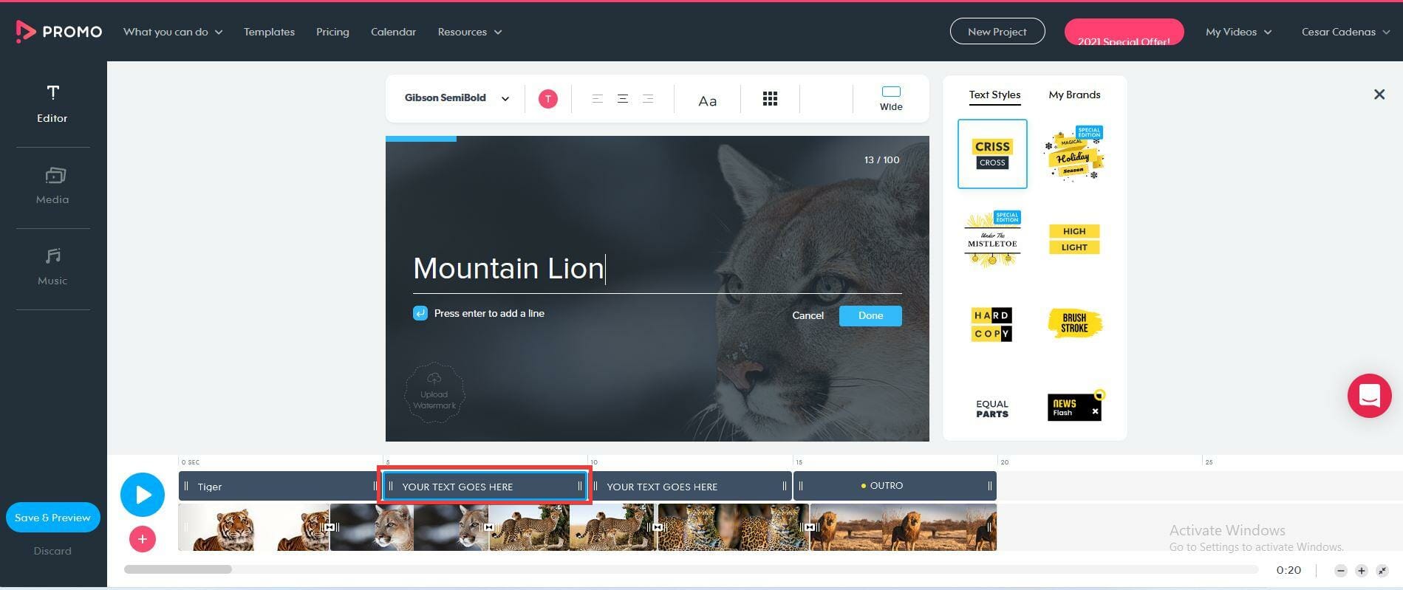
Task: Upload a watermark
Action: (434, 393)
